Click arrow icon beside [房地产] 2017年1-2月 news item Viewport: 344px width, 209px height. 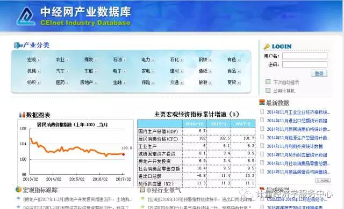(19, 199)
